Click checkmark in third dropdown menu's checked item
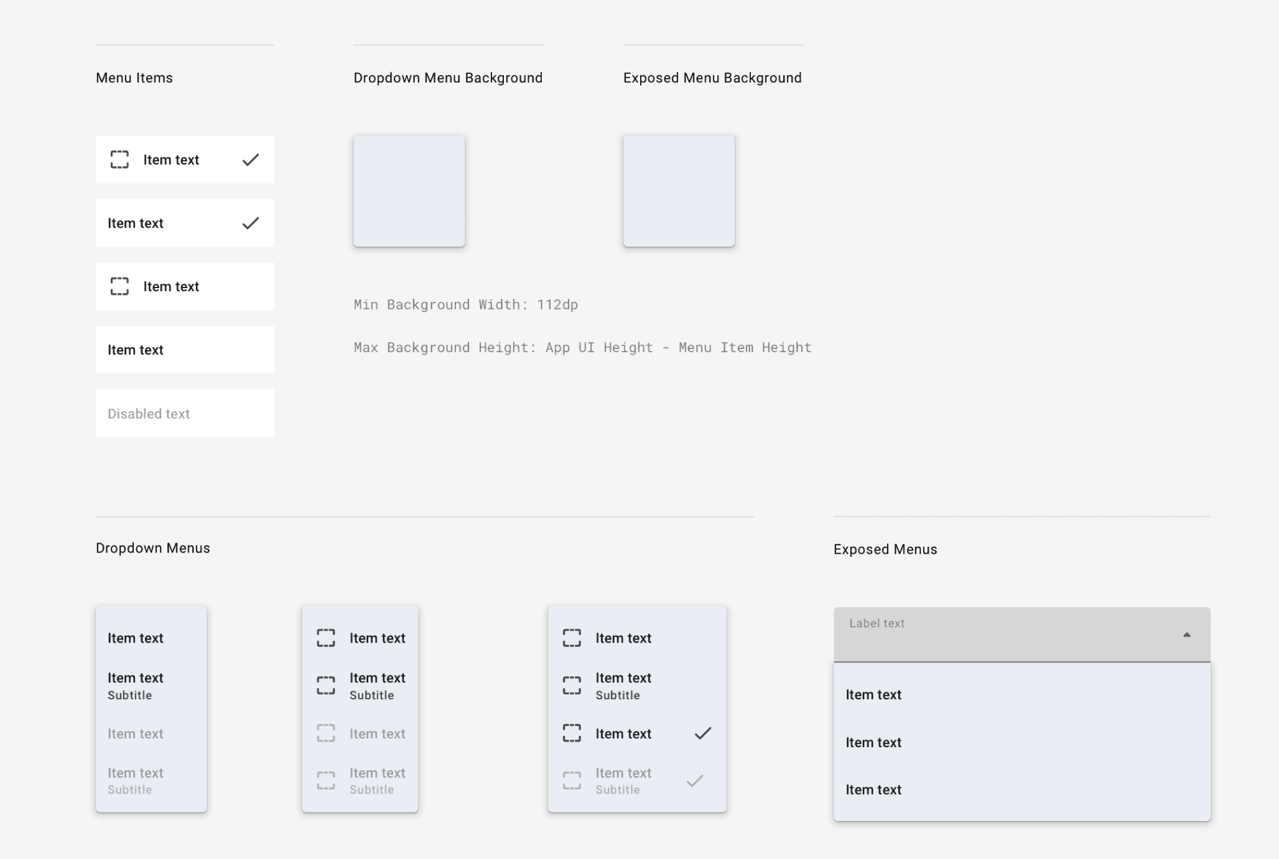The image size is (1279, 859). (703, 734)
